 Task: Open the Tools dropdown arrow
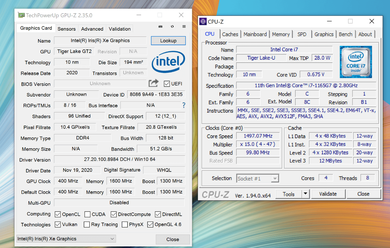[305, 194]
